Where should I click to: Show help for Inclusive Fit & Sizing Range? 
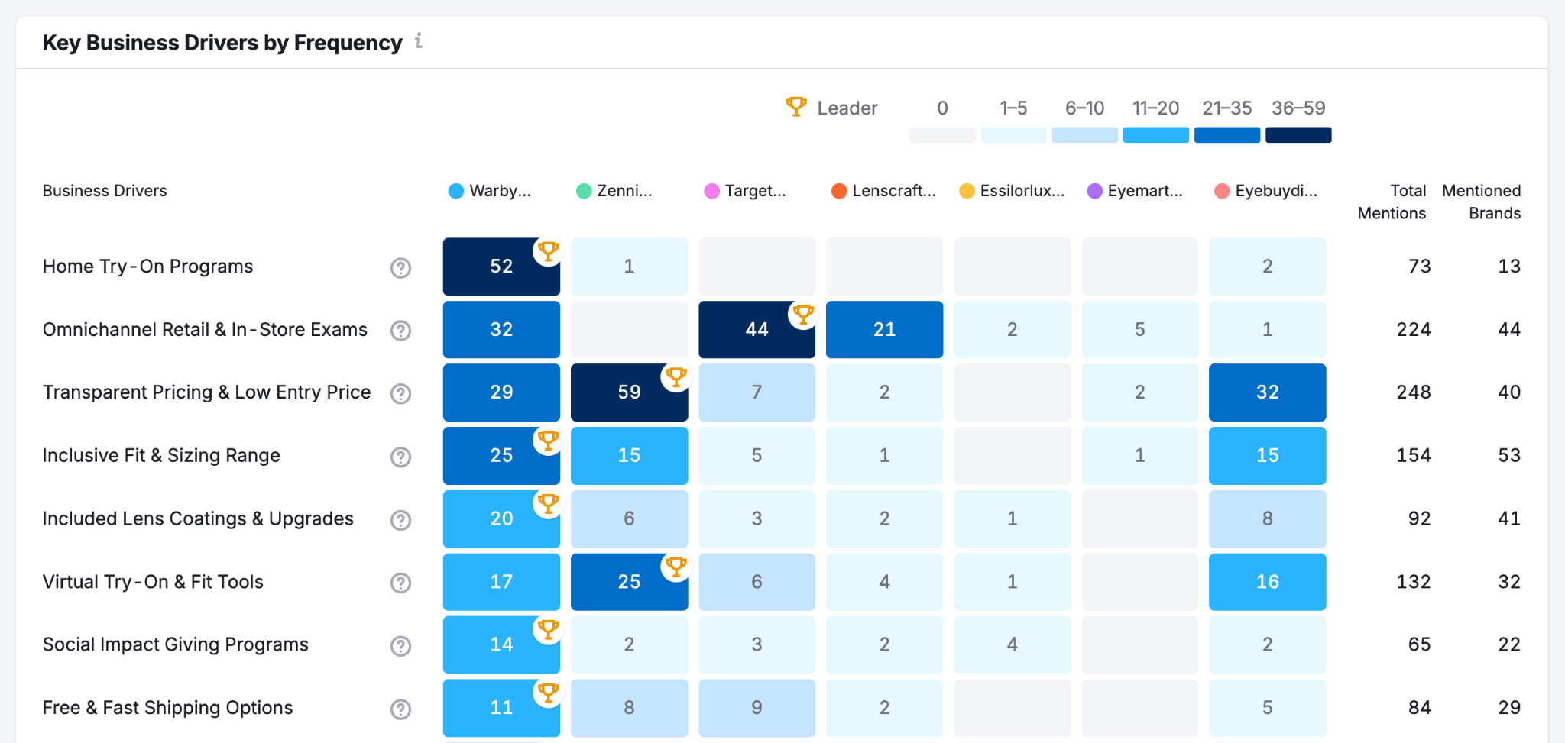tap(400, 457)
